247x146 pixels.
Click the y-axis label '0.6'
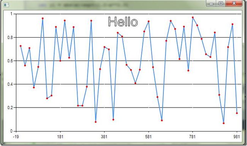pos(10,61)
